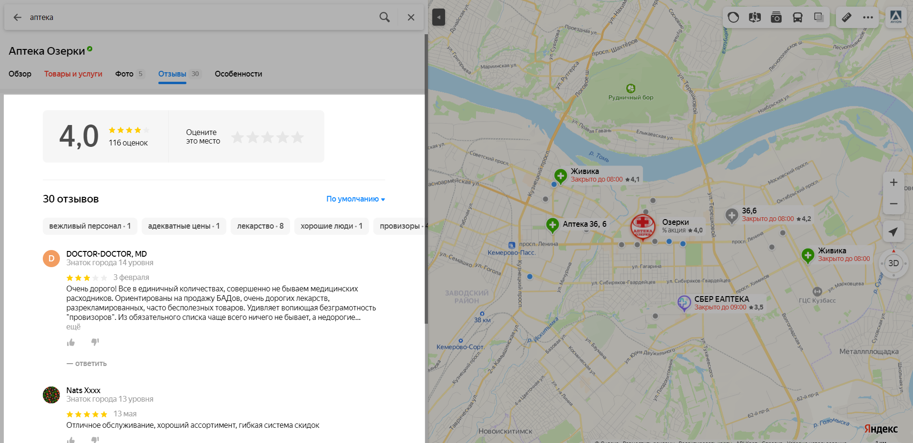This screenshot has height=443, width=913.
Task: Click the panel's vertical scrollbar
Action: point(426,178)
